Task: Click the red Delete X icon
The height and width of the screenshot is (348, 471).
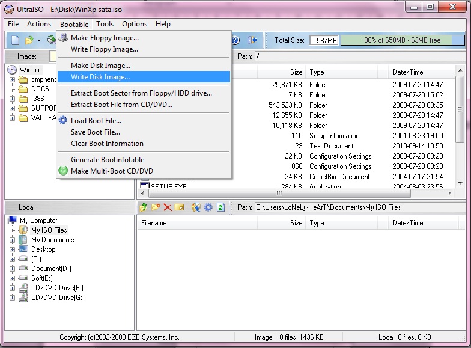Action: click(168, 207)
